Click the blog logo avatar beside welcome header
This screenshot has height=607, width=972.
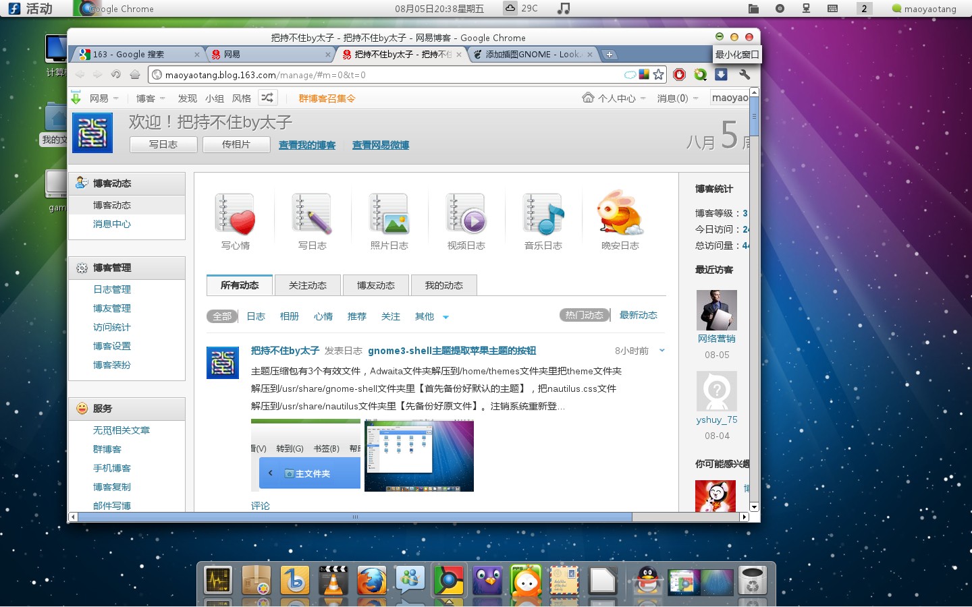point(92,133)
